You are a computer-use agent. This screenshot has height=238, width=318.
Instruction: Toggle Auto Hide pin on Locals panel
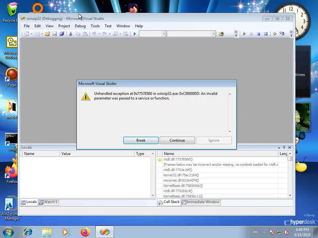coord(284,147)
